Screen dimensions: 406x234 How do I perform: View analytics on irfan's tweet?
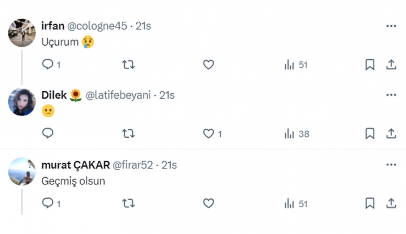coord(290,65)
